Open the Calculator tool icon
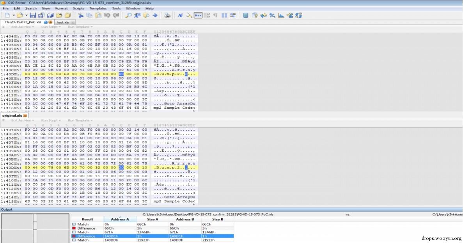 point(246,15)
